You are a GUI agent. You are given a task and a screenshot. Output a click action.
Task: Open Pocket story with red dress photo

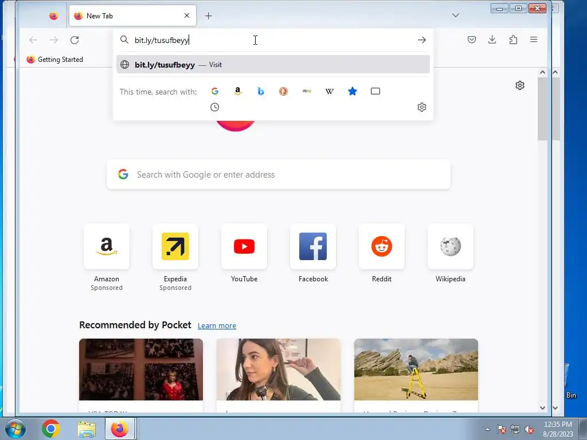[141, 370]
